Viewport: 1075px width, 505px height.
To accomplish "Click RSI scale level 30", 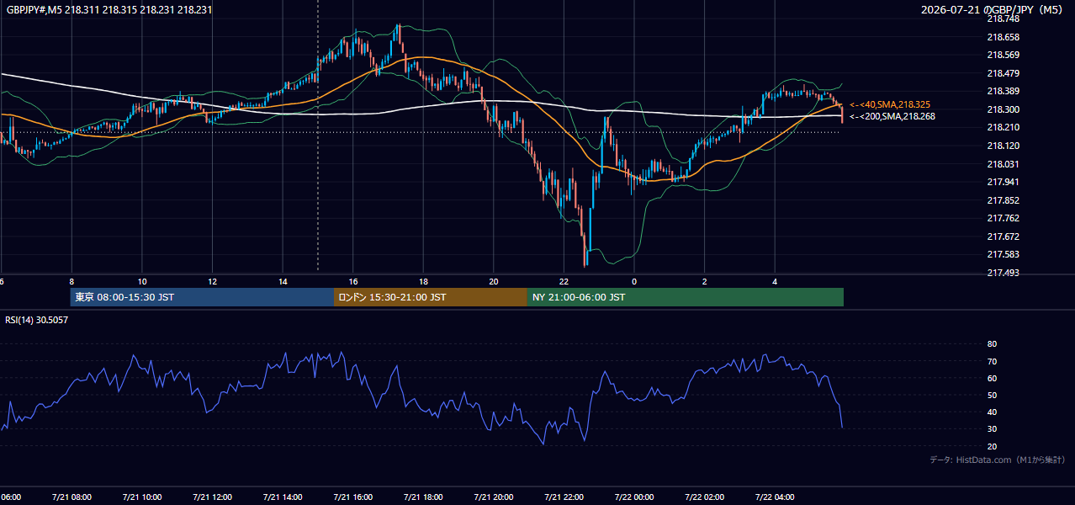I will point(992,429).
